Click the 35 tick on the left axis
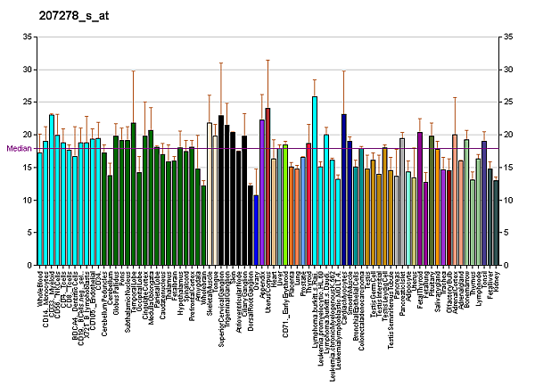The width and height of the screenshot is (535, 387). [26, 37]
